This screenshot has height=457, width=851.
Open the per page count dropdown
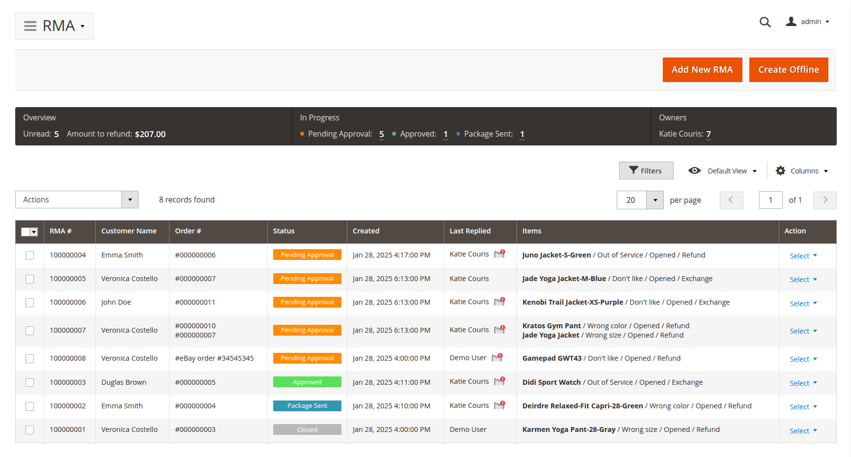tap(654, 200)
